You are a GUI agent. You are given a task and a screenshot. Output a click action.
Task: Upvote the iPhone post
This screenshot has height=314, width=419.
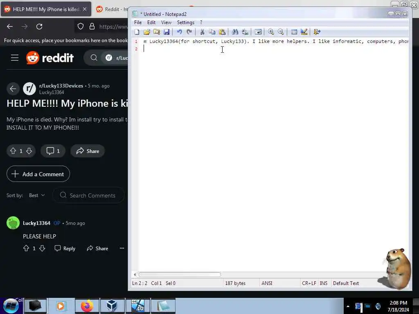tap(13, 151)
